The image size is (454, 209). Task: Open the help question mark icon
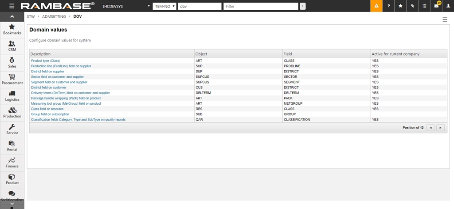point(388,6)
